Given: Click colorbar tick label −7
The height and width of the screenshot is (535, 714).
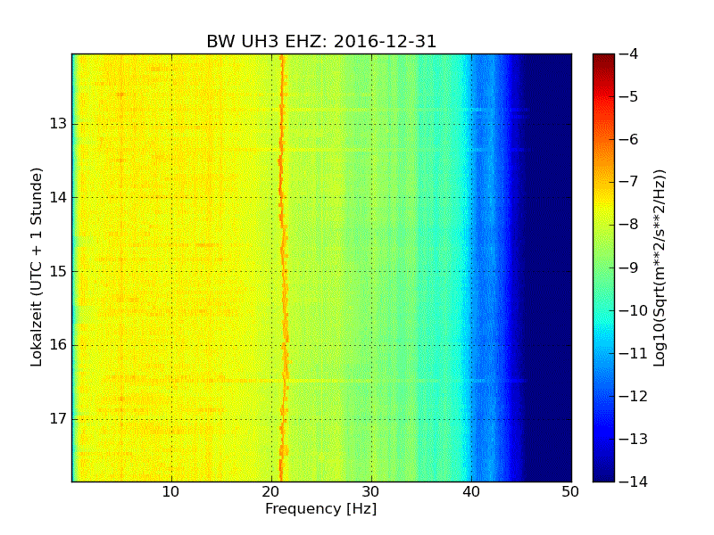Looking at the screenshot, I should click(629, 182).
